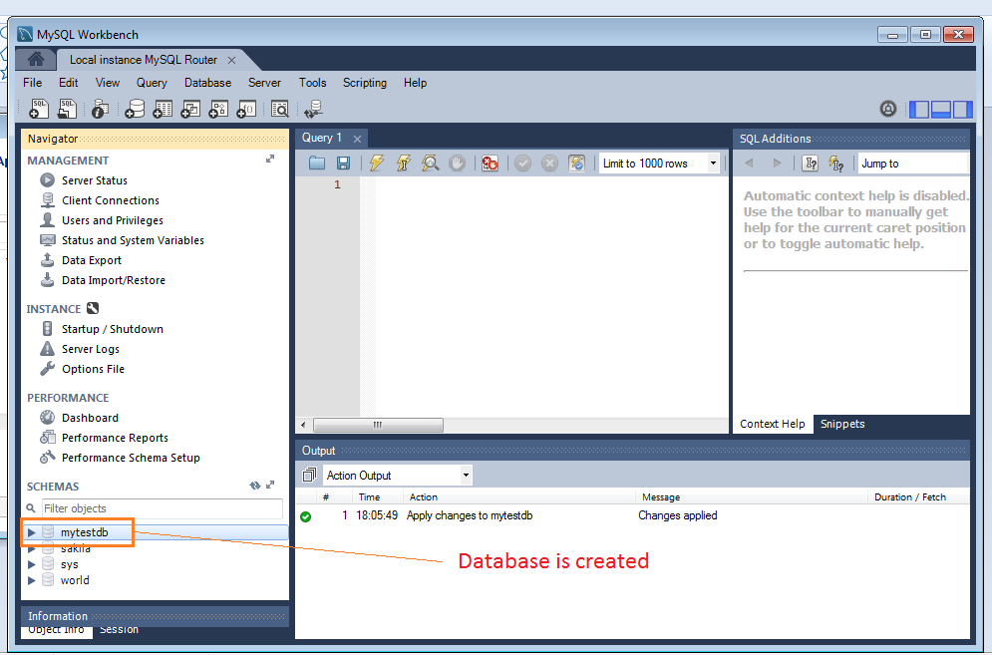Open the schema inspector
Viewport: 992px width, 655px height.
click(100, 109)
